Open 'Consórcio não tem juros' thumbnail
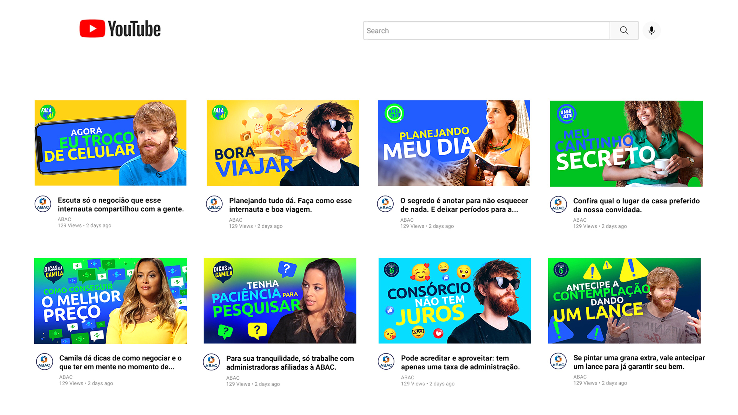738x415 pixels. (x=454, y=301)
